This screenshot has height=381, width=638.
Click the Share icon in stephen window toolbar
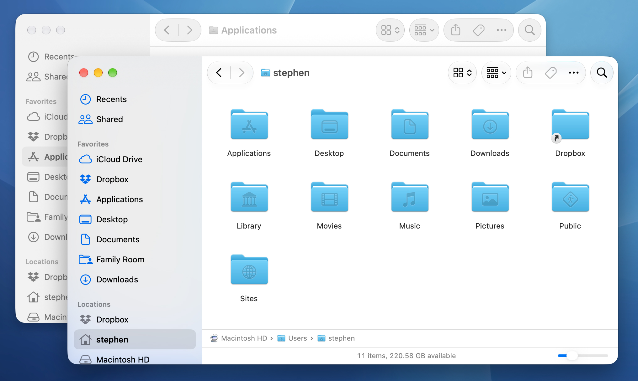click(x=528, y=73)
